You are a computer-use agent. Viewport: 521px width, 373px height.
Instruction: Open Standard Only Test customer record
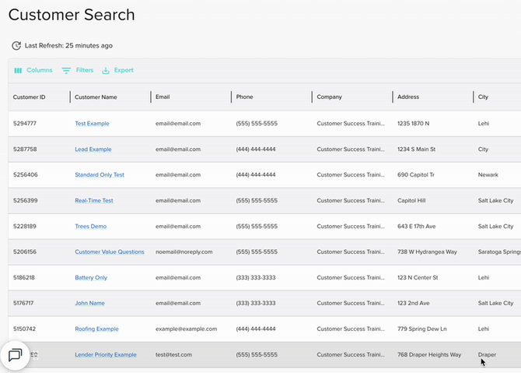point(100,175)
